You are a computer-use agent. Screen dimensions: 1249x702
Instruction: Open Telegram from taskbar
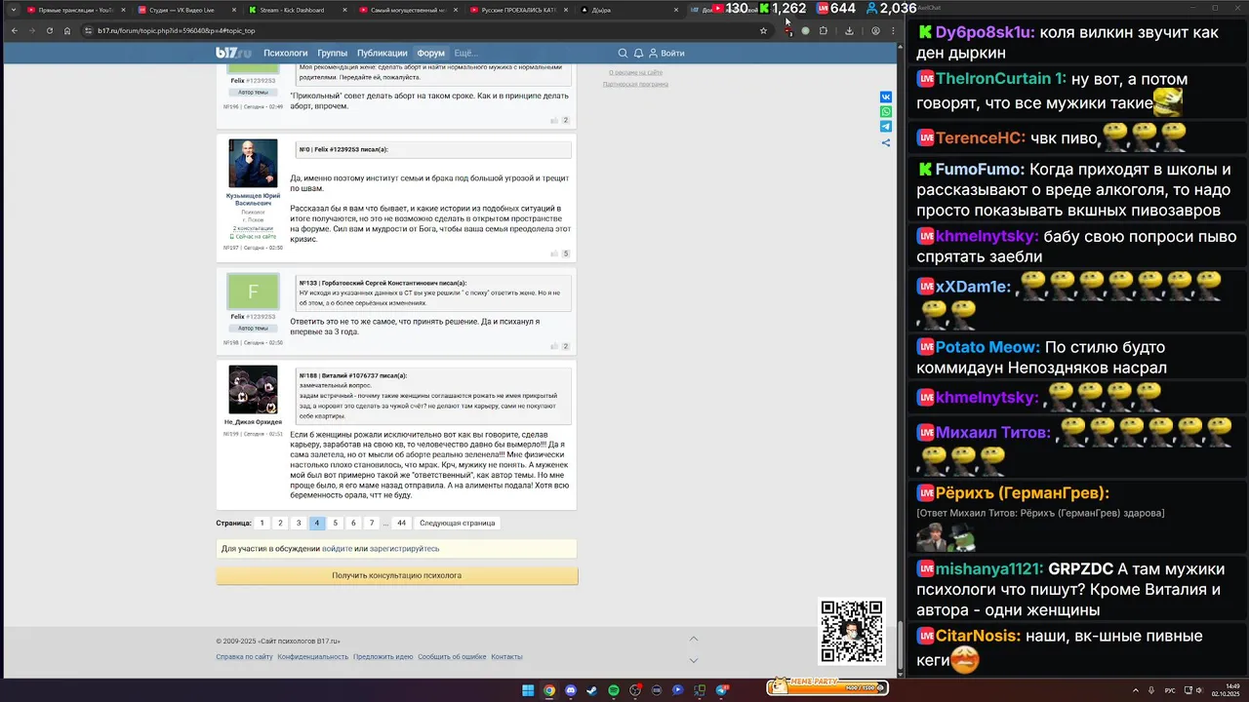tap(722, 690)
